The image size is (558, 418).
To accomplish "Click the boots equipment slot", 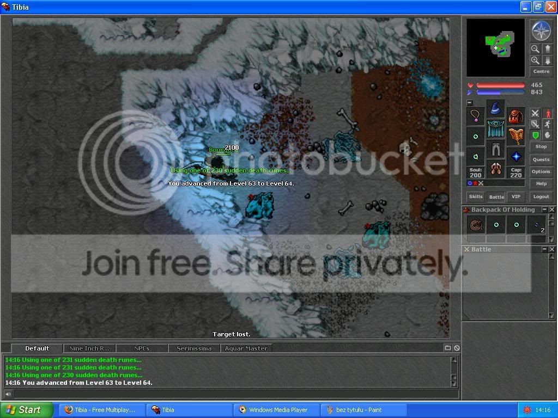I will coord(495,169).
